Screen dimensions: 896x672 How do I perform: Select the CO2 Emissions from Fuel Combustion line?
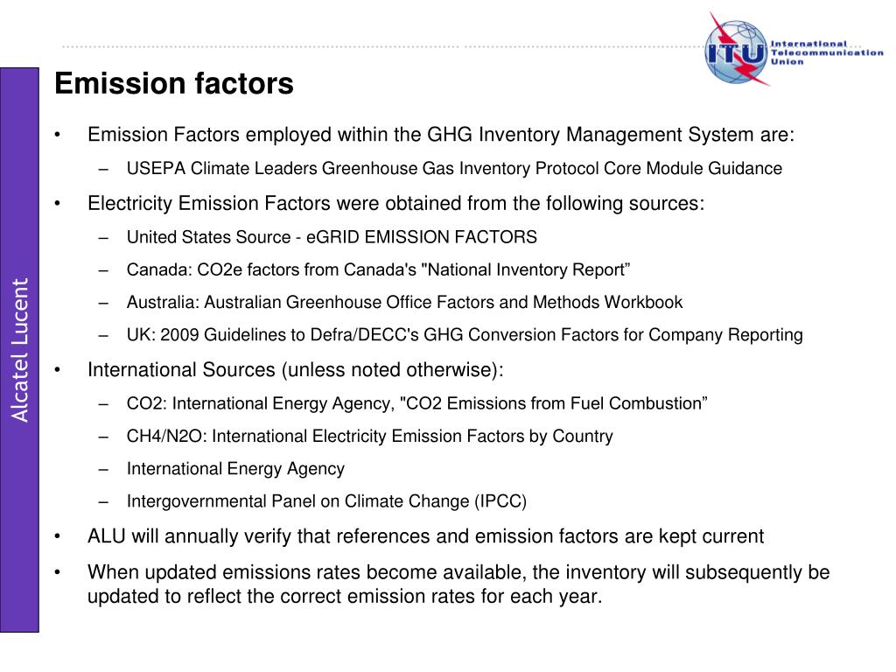[x=417, y=403]
